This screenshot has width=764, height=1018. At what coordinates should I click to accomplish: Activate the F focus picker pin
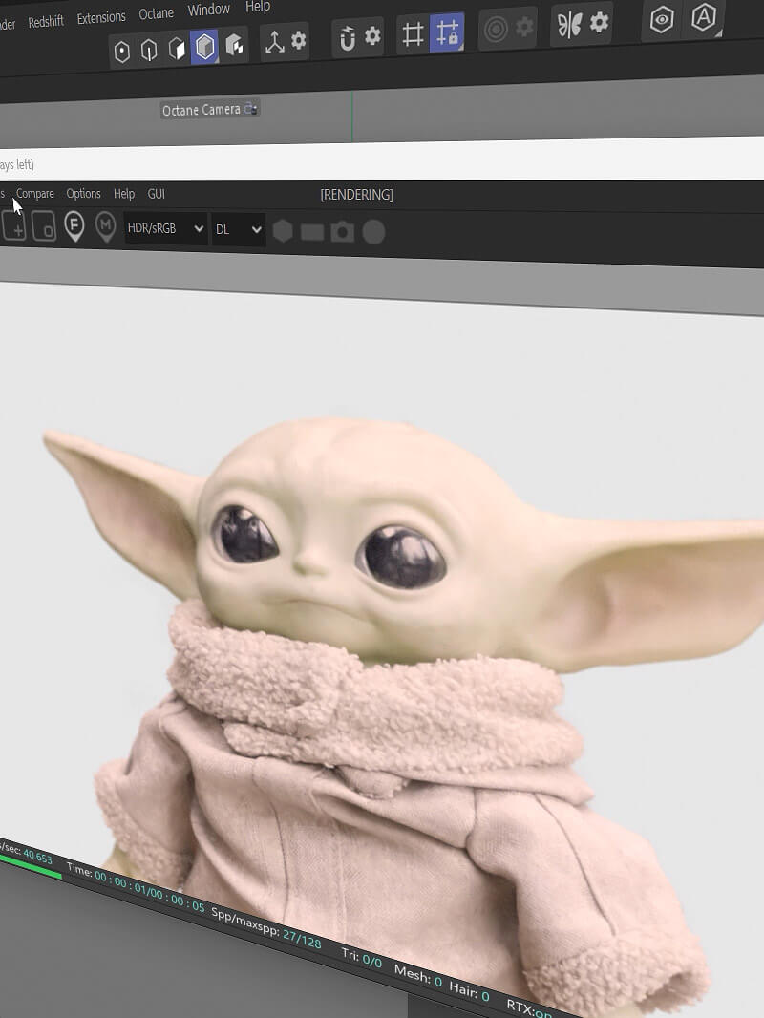(x=74, y=227)
